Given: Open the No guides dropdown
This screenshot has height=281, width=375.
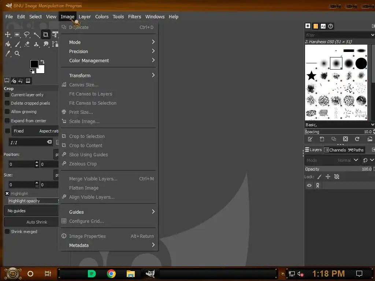Looking at the screenshot, I should (x=31, y=211).
